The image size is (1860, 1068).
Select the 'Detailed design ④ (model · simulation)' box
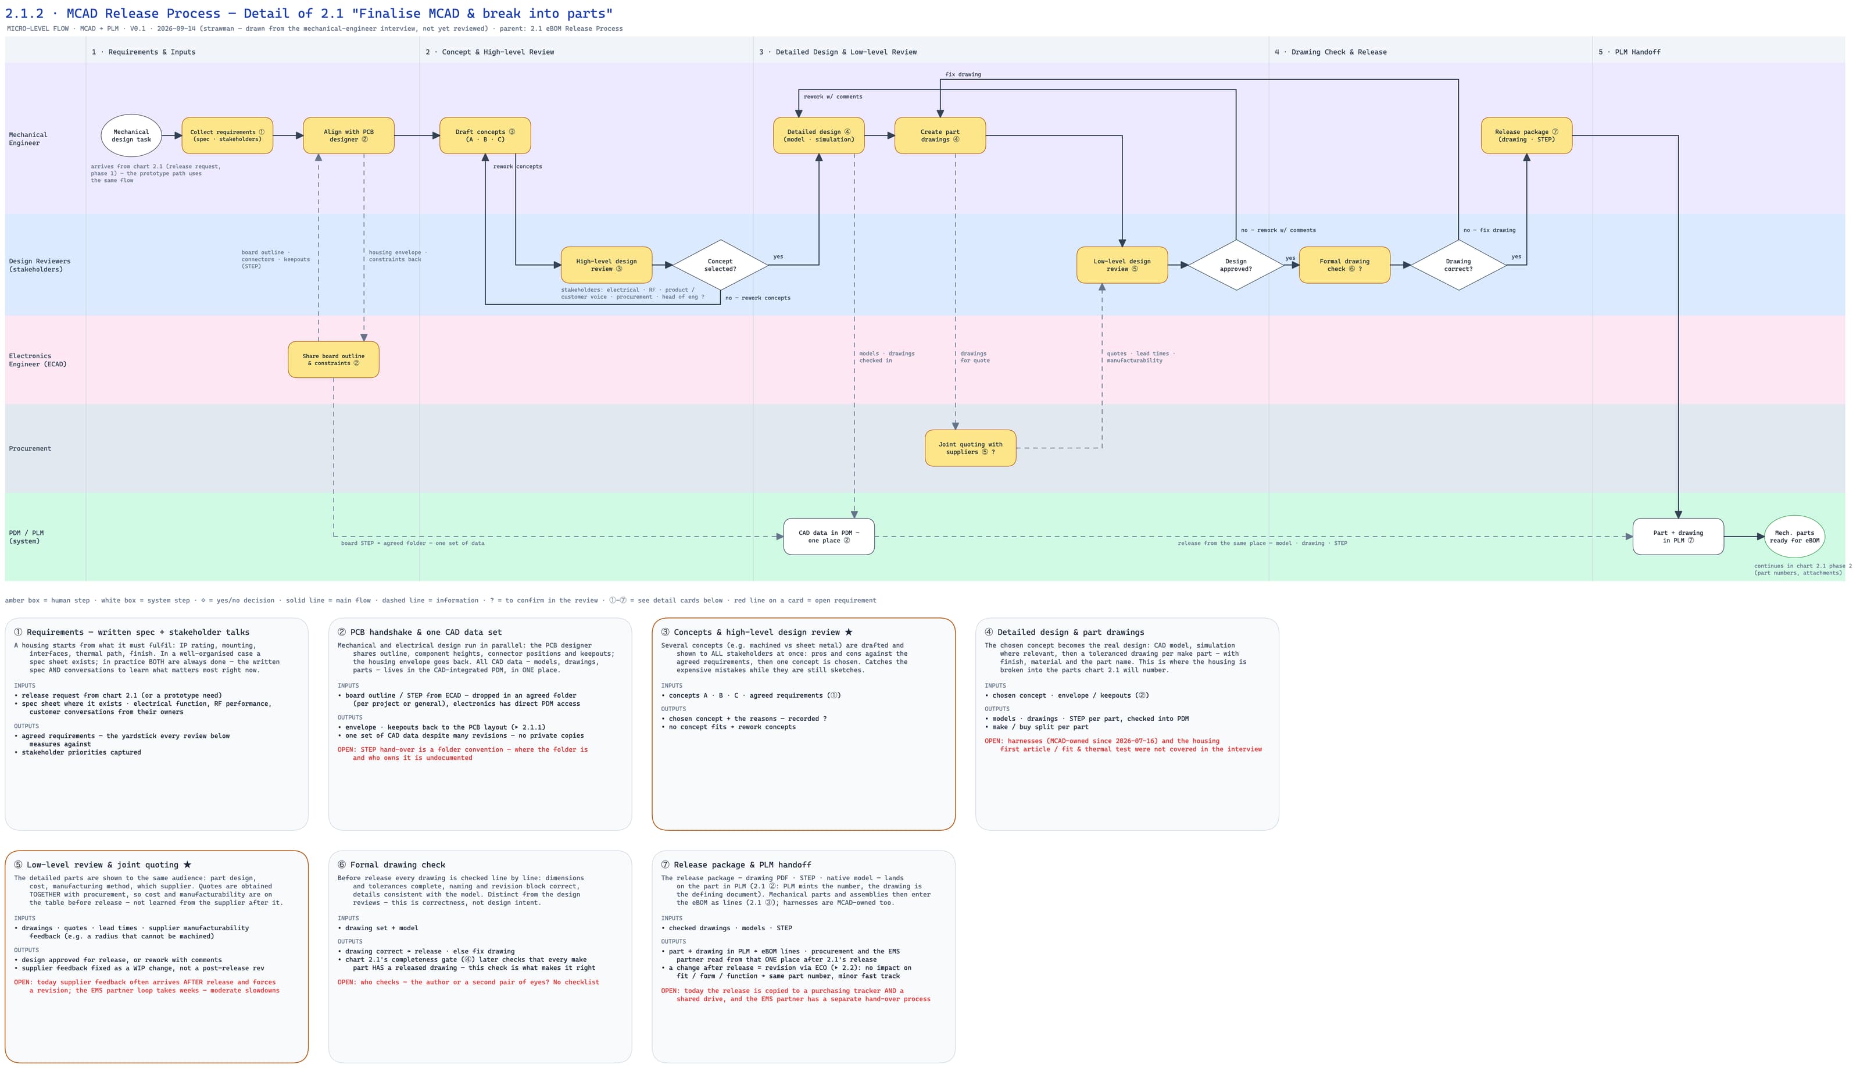[x=819, y=135]
